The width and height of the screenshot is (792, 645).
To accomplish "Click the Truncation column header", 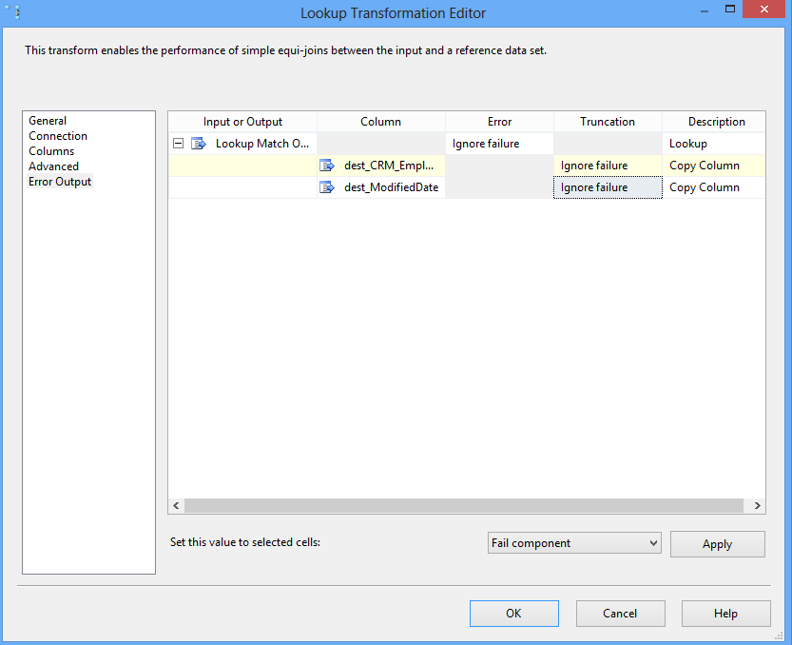I will point(608,122).
